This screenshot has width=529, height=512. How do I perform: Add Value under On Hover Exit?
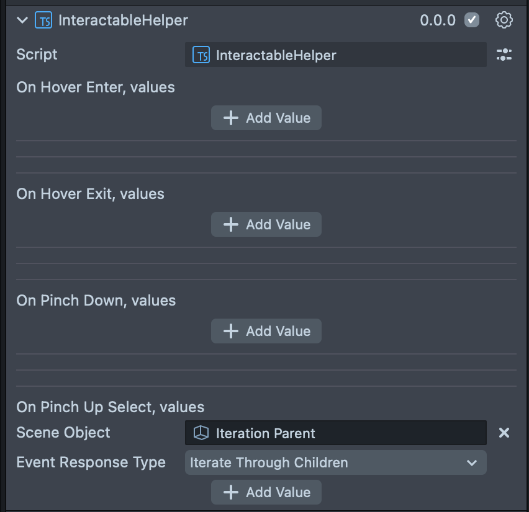(x=266, y=224)
